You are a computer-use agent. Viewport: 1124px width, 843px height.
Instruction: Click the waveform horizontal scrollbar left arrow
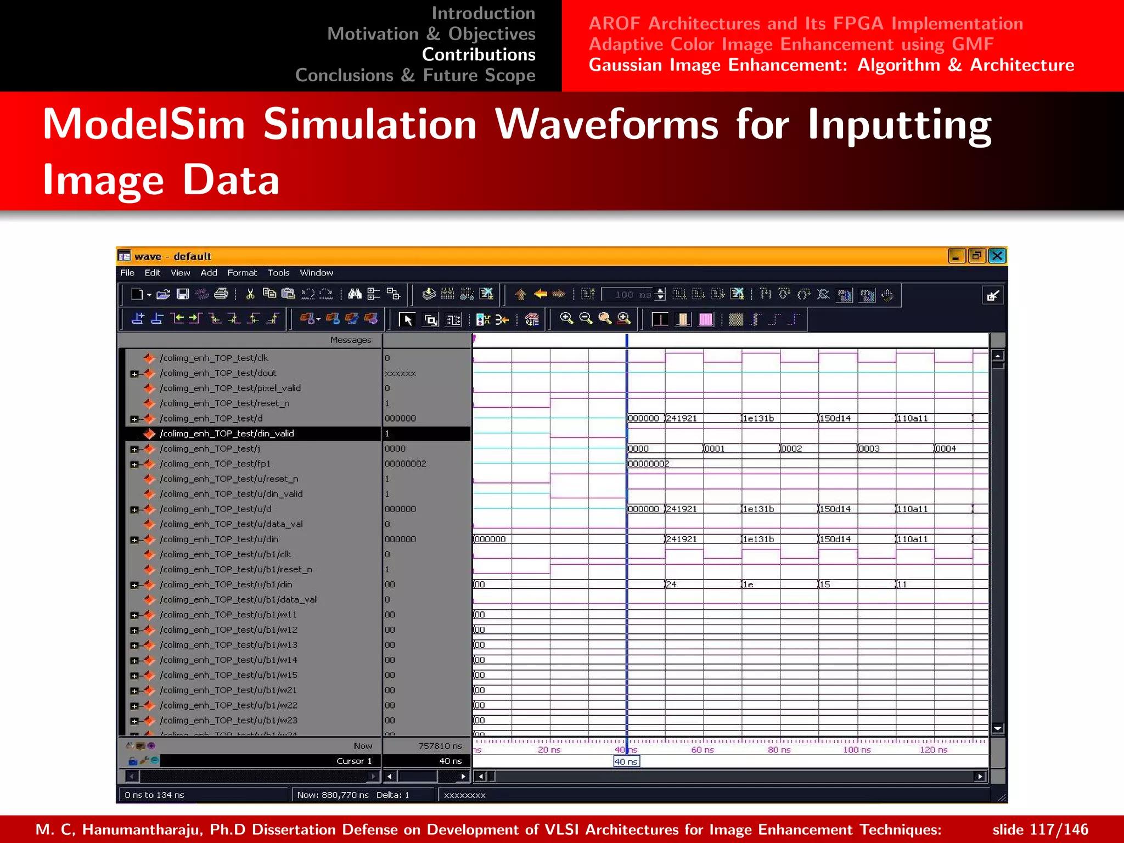point(481,777)
